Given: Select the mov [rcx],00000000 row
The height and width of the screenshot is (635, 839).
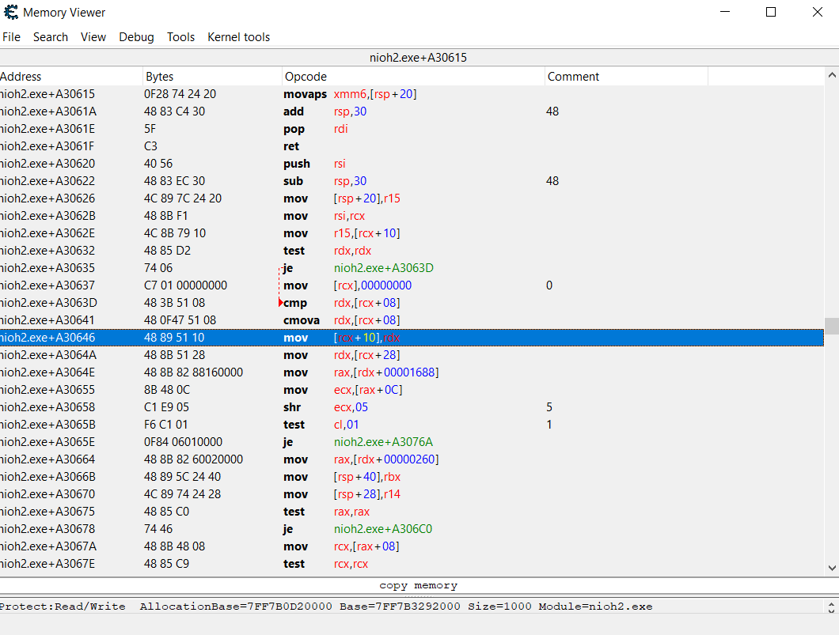Looking at the screenshot, I should tap(412, 285).
